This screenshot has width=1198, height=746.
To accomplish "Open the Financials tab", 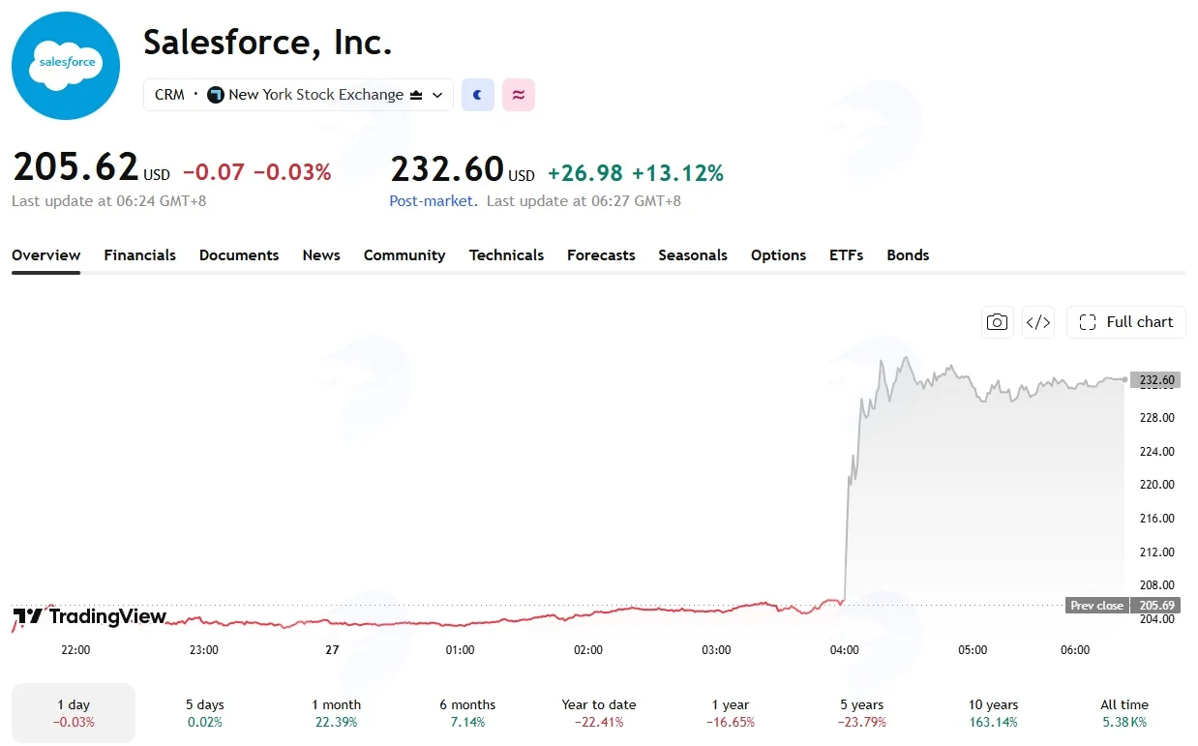I will pos(140,255).
